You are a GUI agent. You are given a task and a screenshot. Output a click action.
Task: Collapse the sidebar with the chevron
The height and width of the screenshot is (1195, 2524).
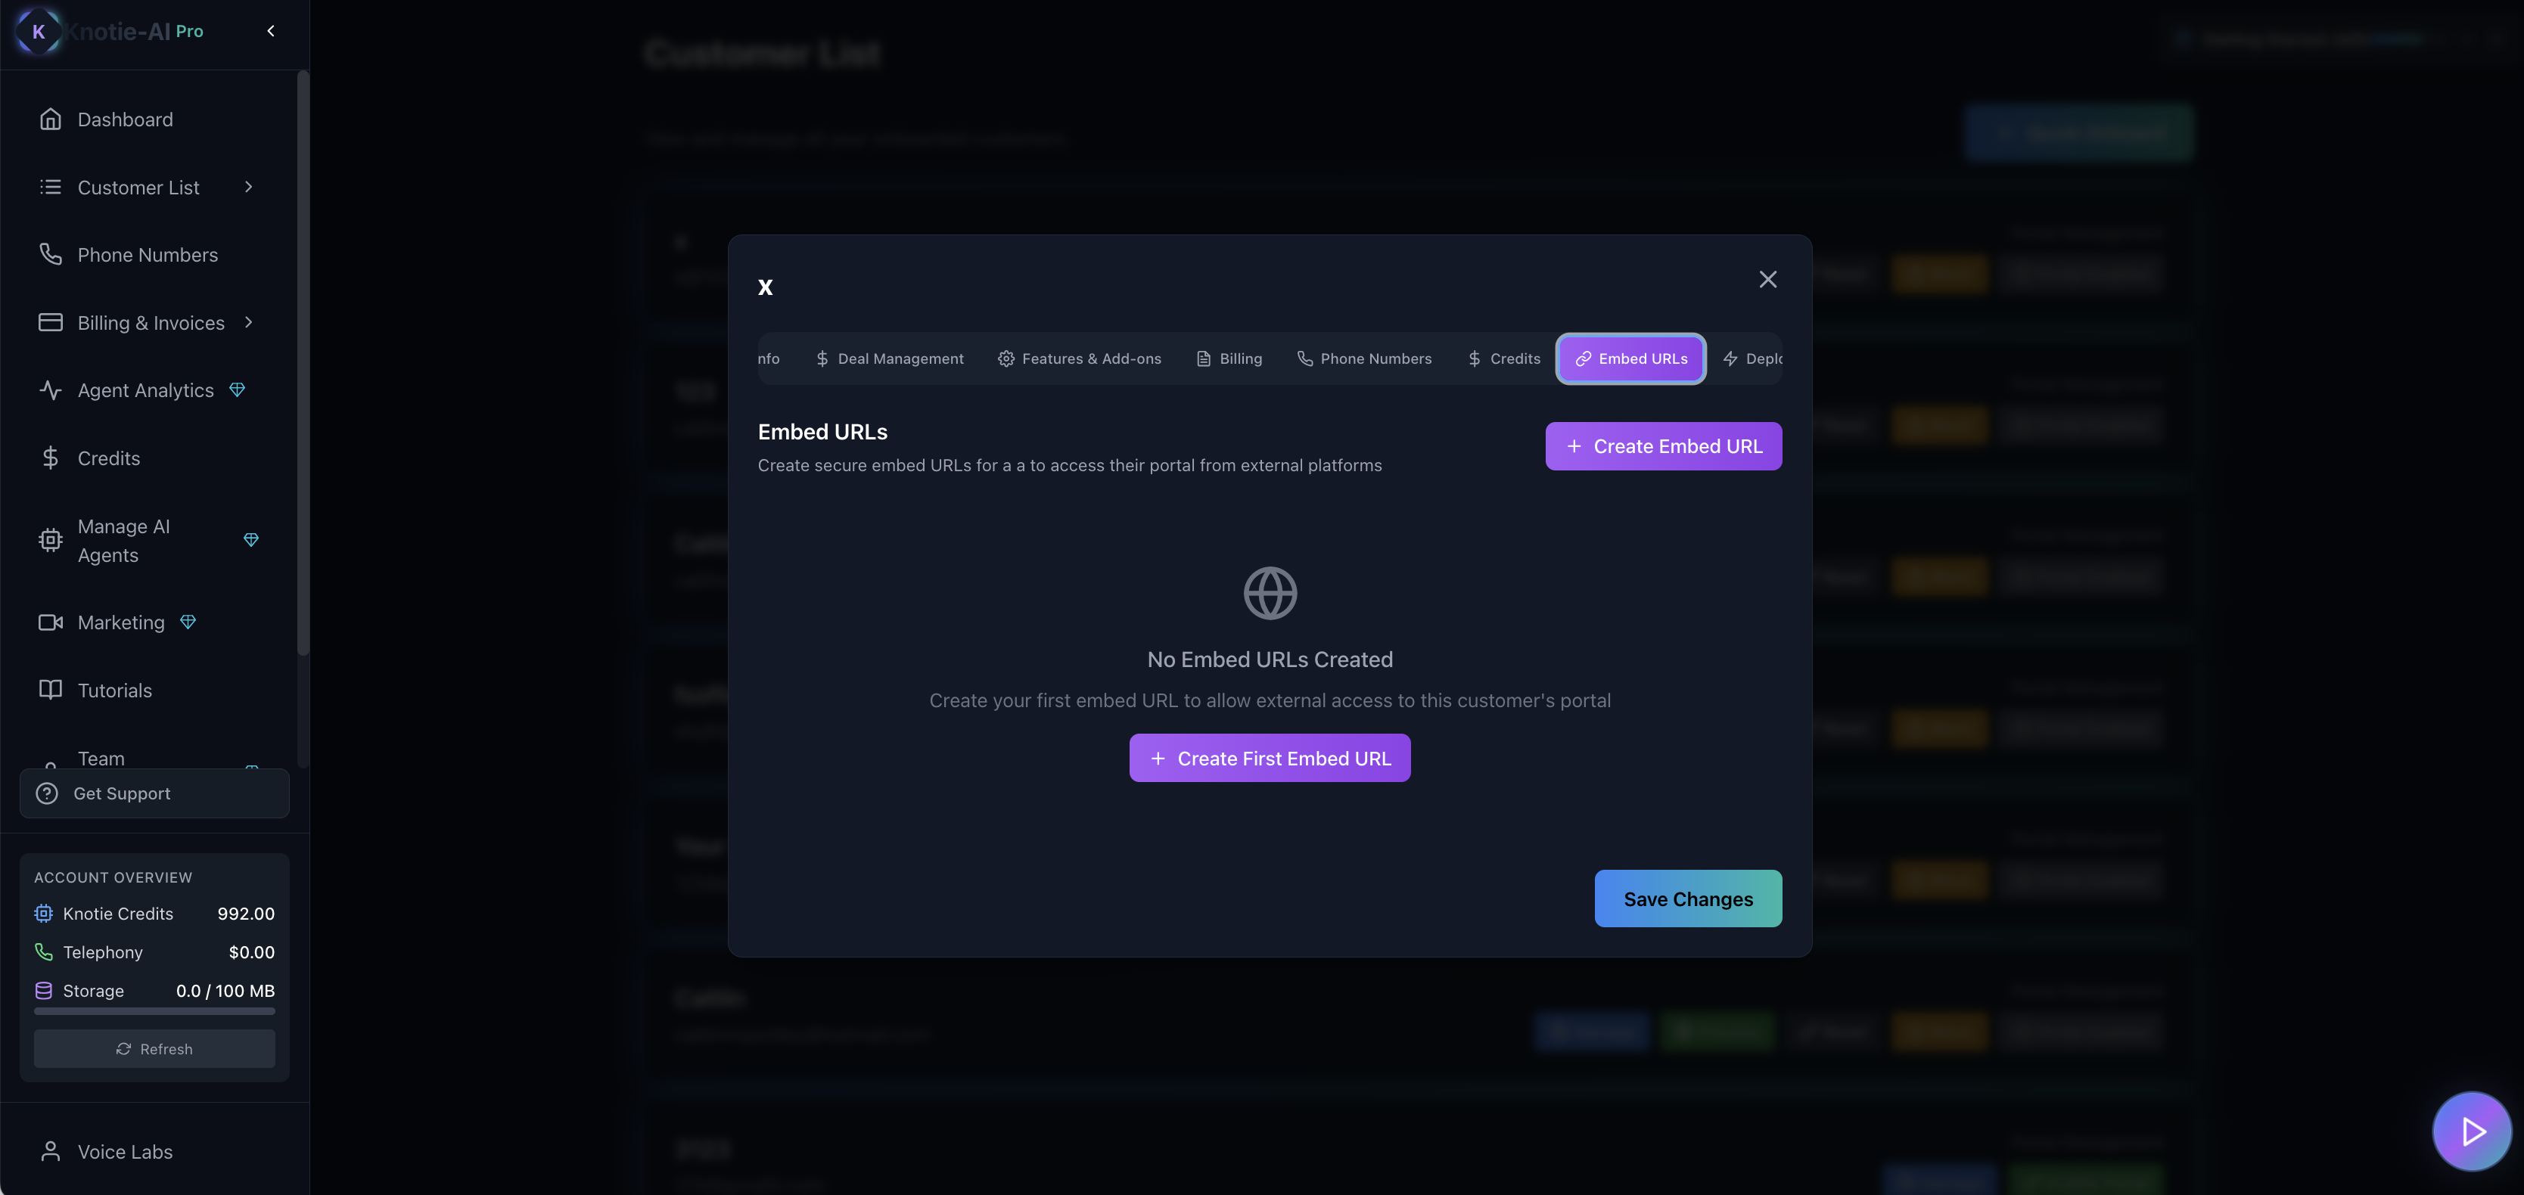(x=272, y=31)
